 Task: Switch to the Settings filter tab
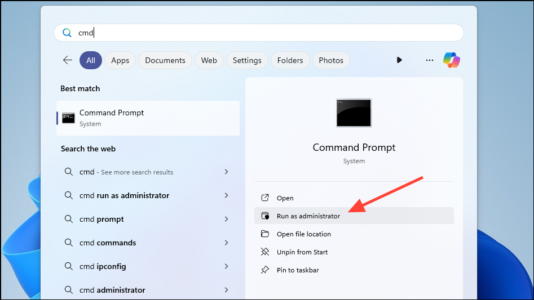[x=247, y=60]
